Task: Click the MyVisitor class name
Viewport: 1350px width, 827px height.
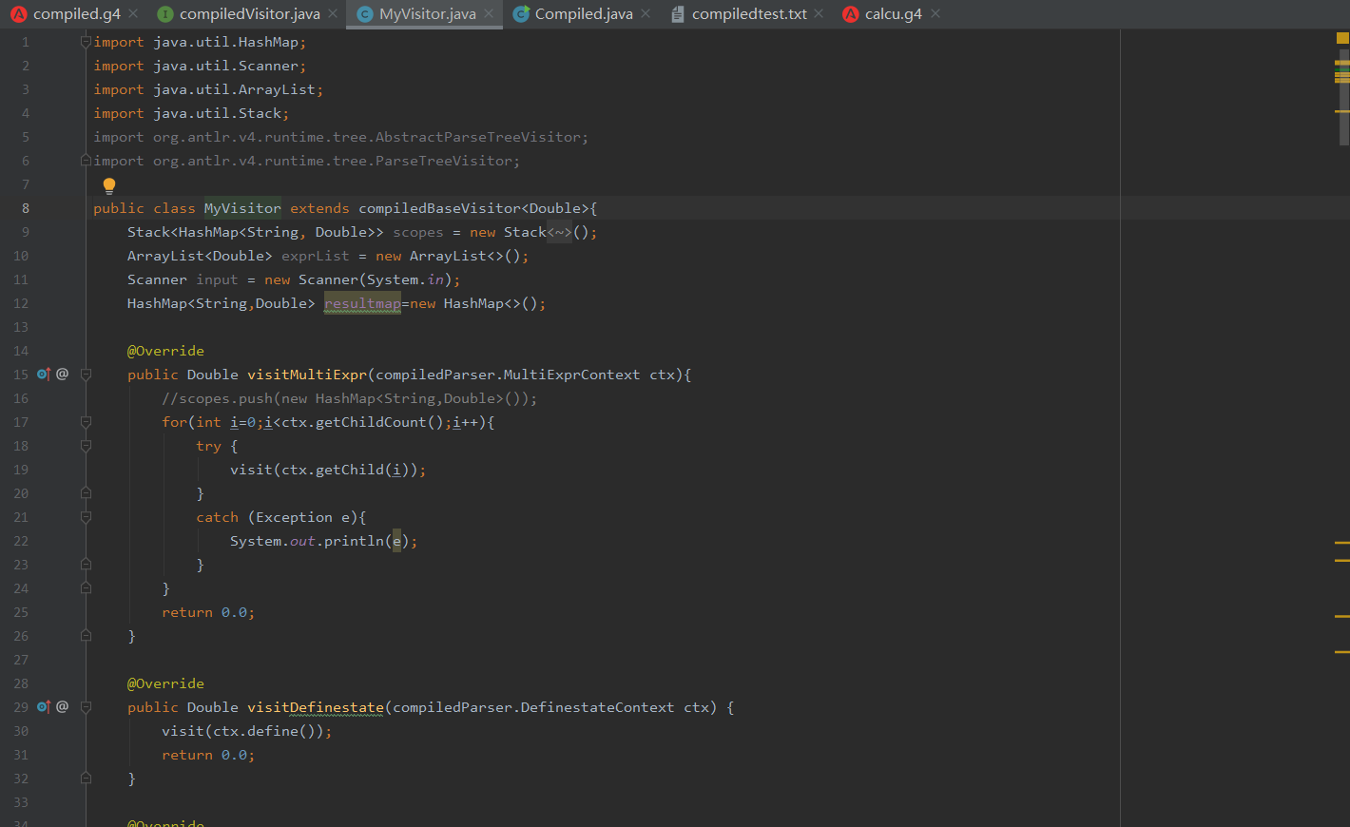Action: (242, 208)
